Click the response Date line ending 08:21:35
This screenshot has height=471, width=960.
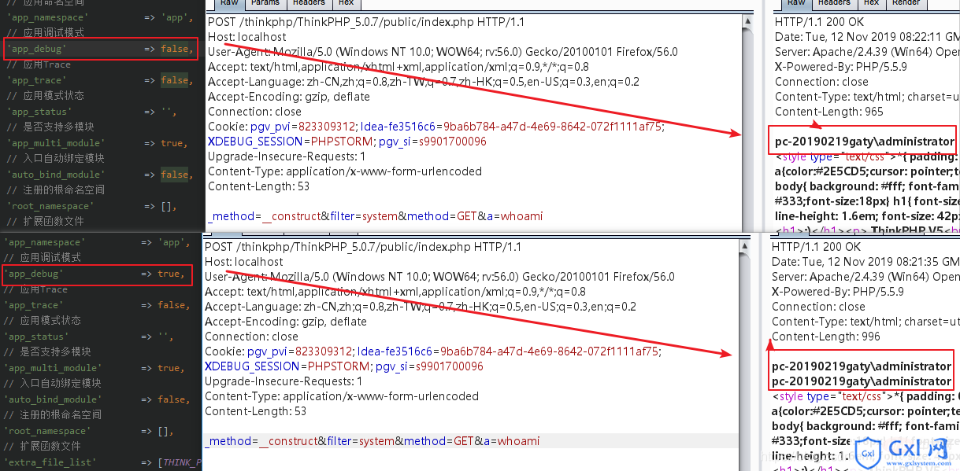865,262
